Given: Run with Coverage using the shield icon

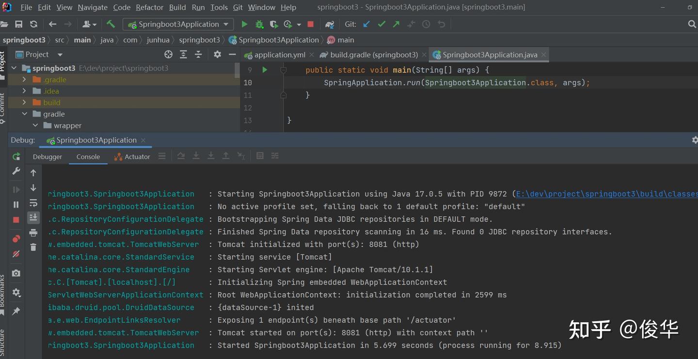Looking at the screenshot, I should (x=274, y=24).
